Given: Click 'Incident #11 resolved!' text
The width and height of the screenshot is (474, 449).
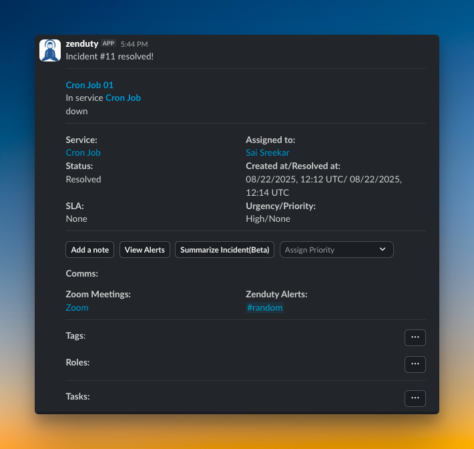Looking at the screenshot, I should pyautogui.click(x=109, y=57).
